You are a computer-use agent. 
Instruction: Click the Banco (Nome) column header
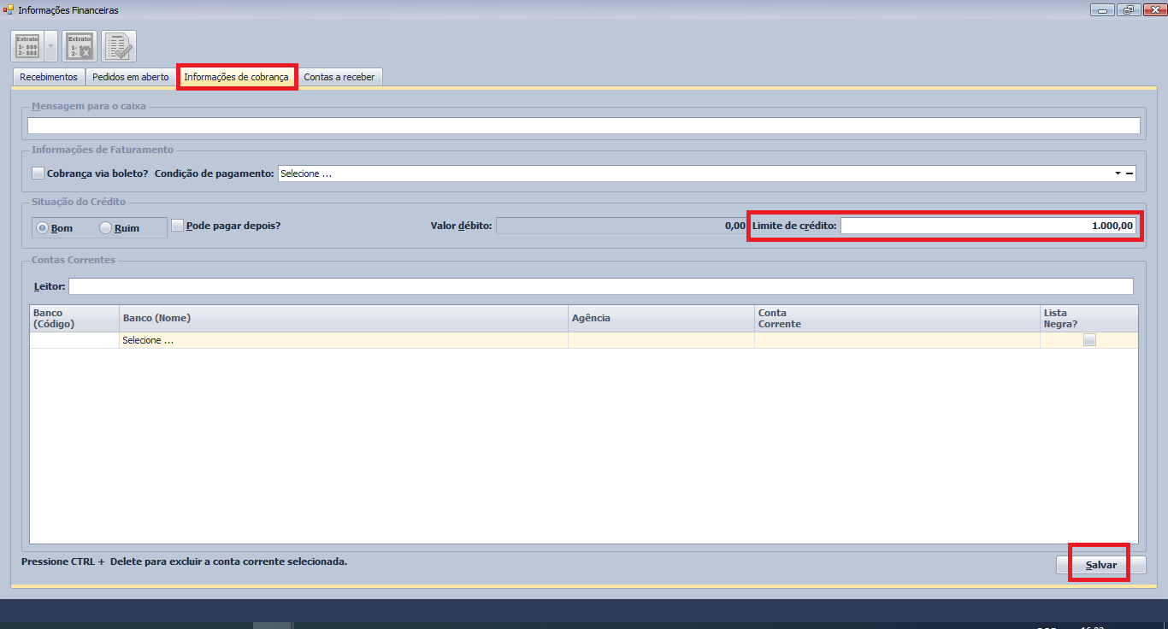(344, 319)
